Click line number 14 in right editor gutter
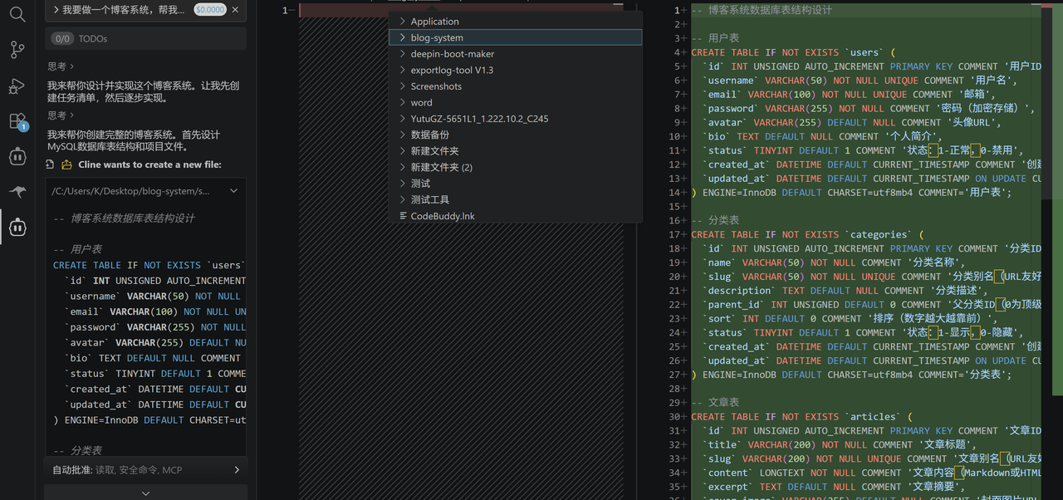 click(676, 192)
